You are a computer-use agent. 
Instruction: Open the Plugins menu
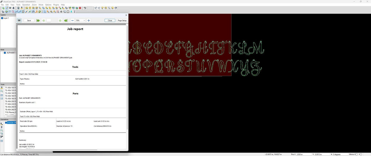coord(56,5)
